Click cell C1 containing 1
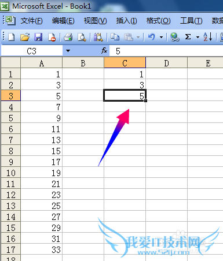Viewport: 223px width, 261px height. (125, 74)
